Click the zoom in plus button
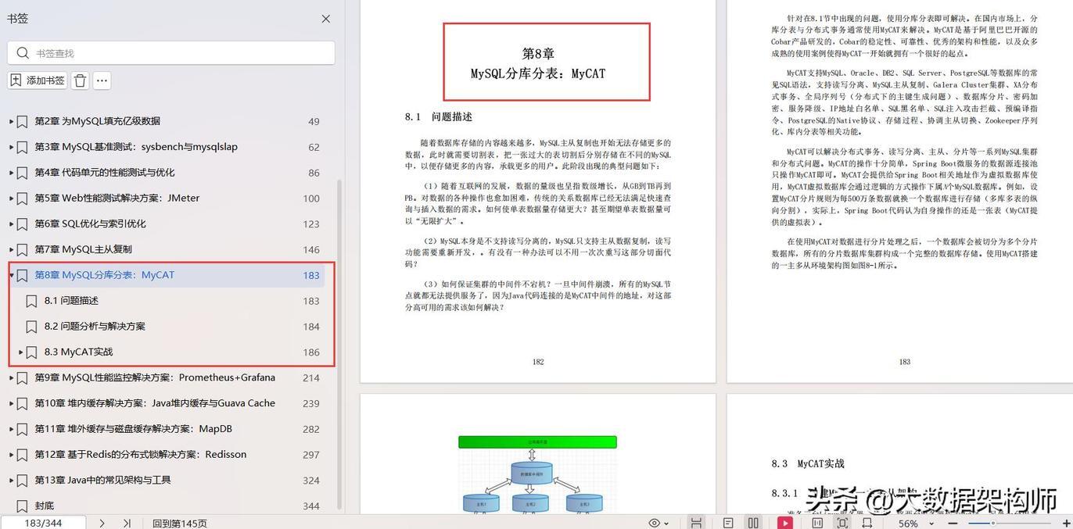 pyautogui.click(x=1067, y=523)
